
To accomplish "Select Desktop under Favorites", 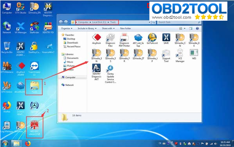I will point(71,39).
